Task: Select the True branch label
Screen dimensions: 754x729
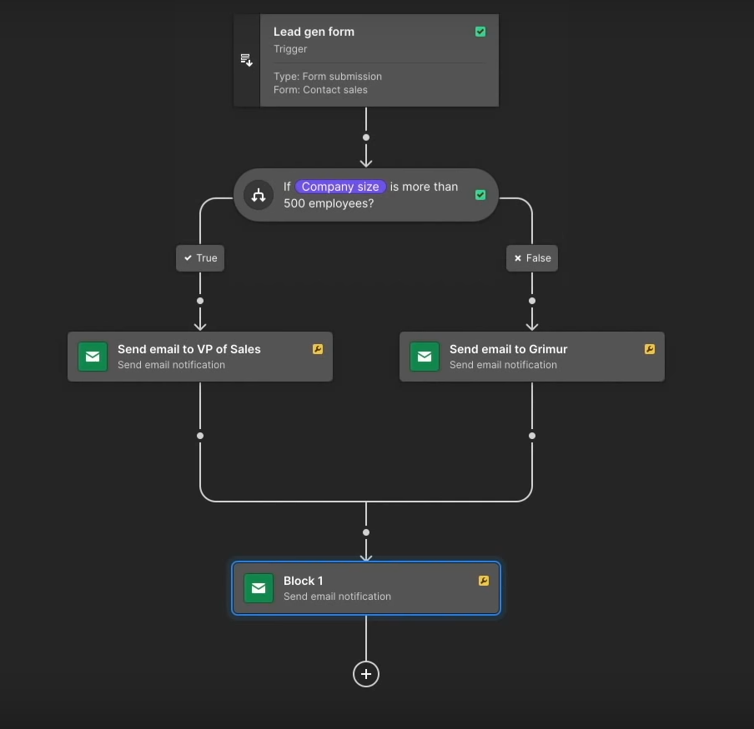Action: click(200, 258)
